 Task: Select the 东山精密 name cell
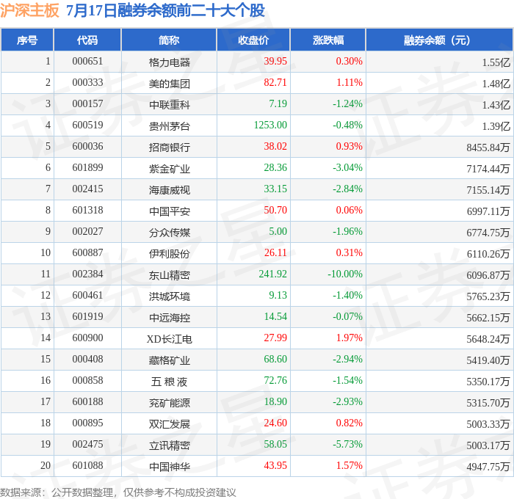[x=170, y=275]
